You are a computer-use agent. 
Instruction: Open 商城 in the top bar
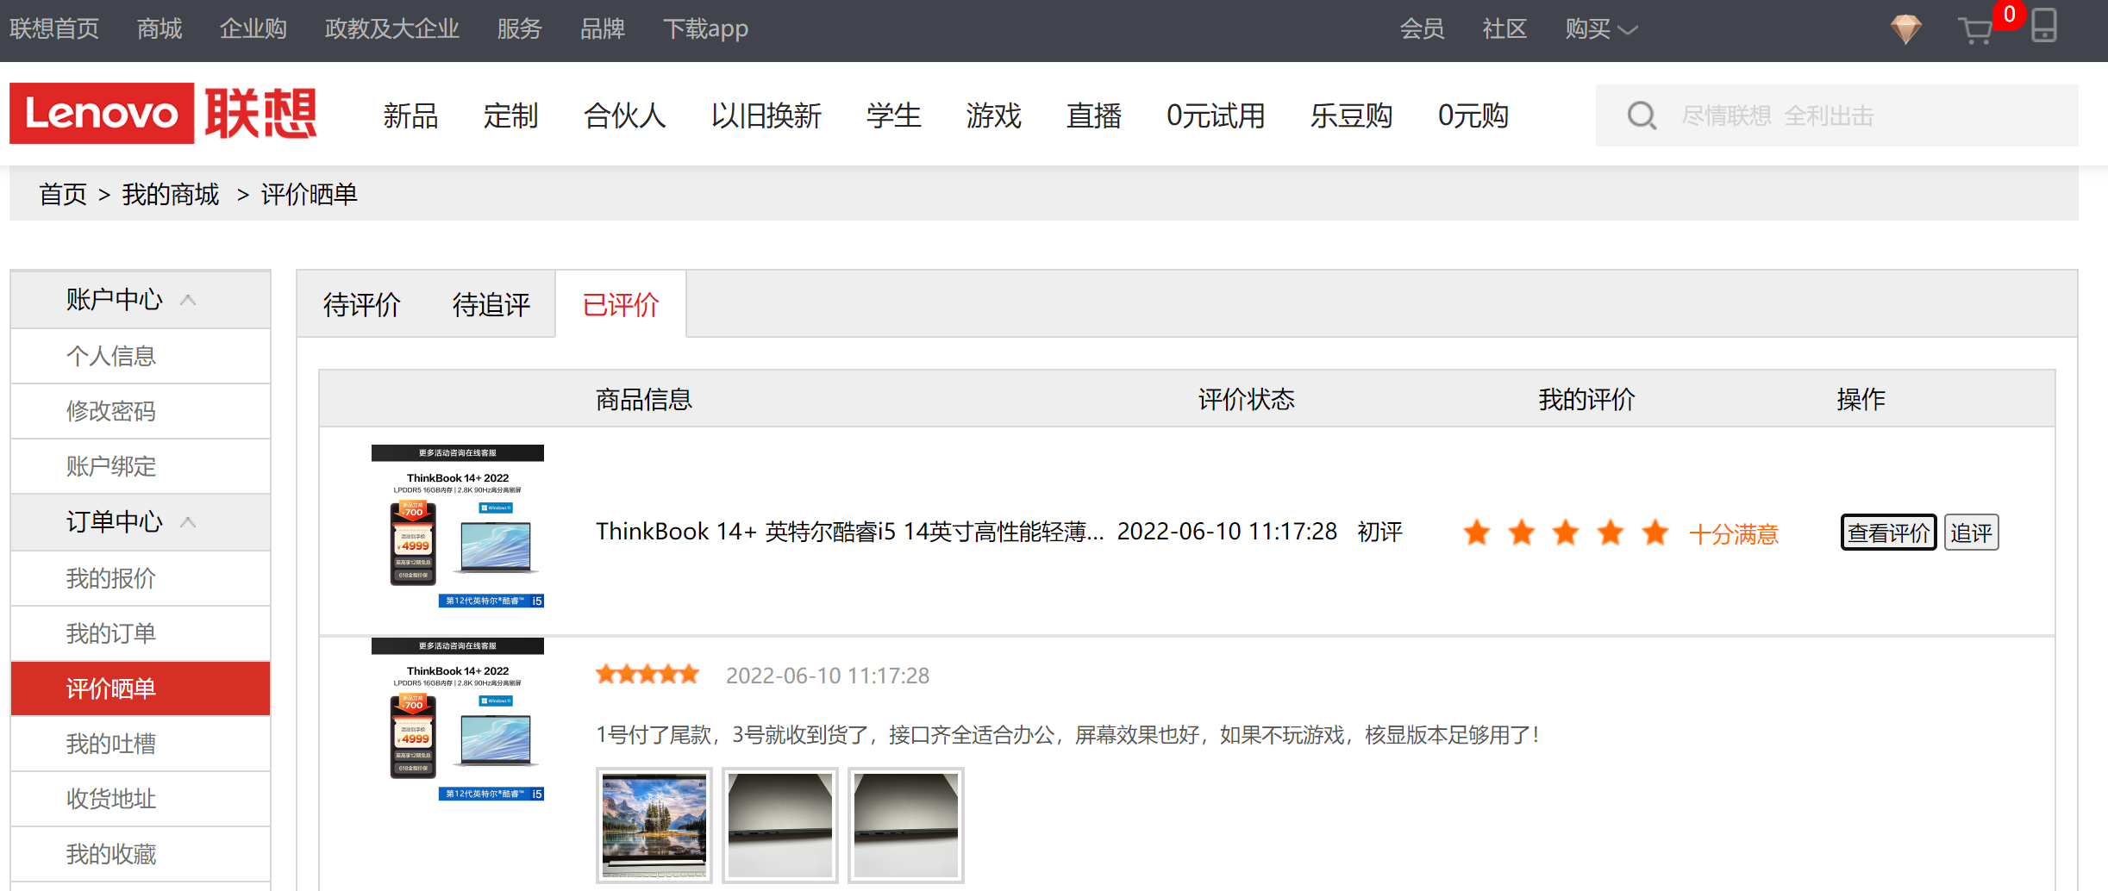pos(160,29)
